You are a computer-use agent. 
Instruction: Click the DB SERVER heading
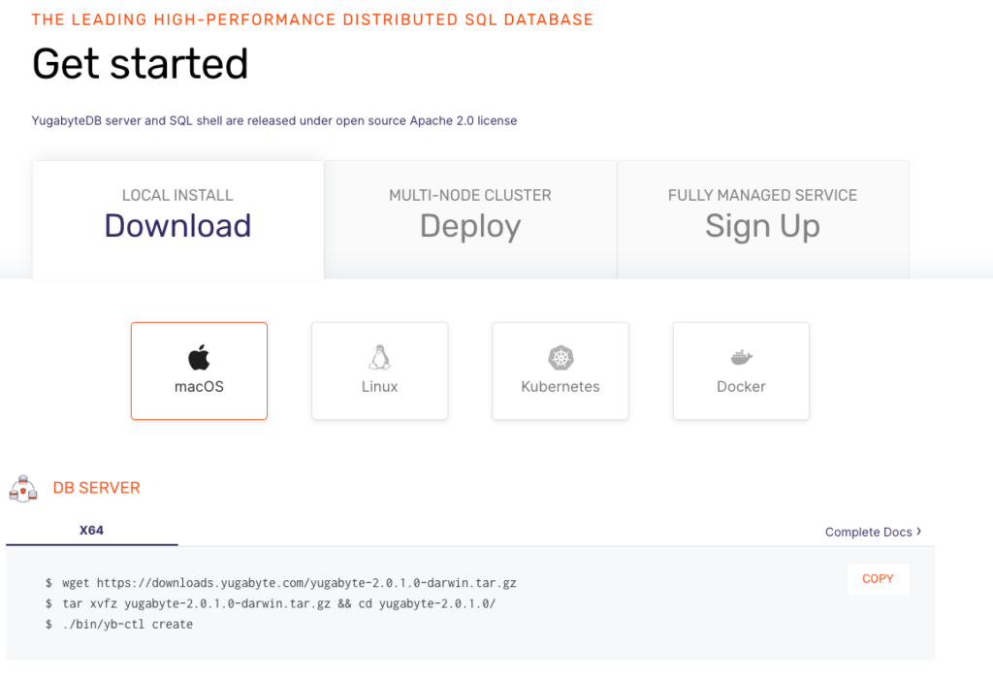(96, 488)
